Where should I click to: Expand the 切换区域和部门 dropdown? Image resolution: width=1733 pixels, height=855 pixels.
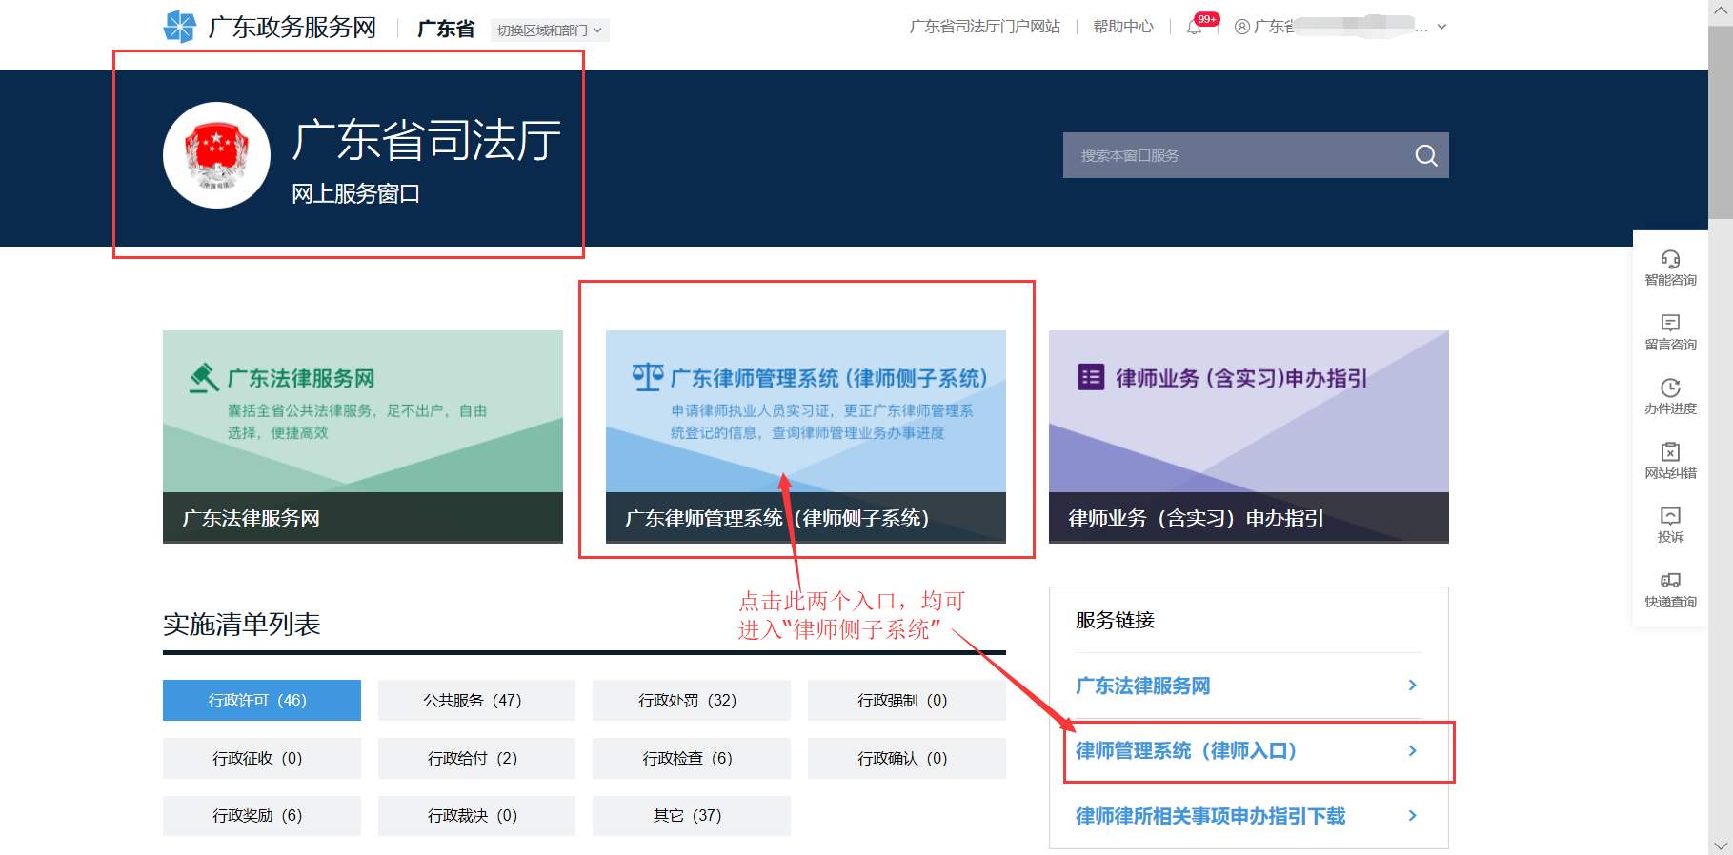(550, 30)
